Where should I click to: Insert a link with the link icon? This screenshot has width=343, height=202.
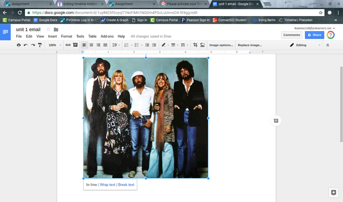click(68, 45)
